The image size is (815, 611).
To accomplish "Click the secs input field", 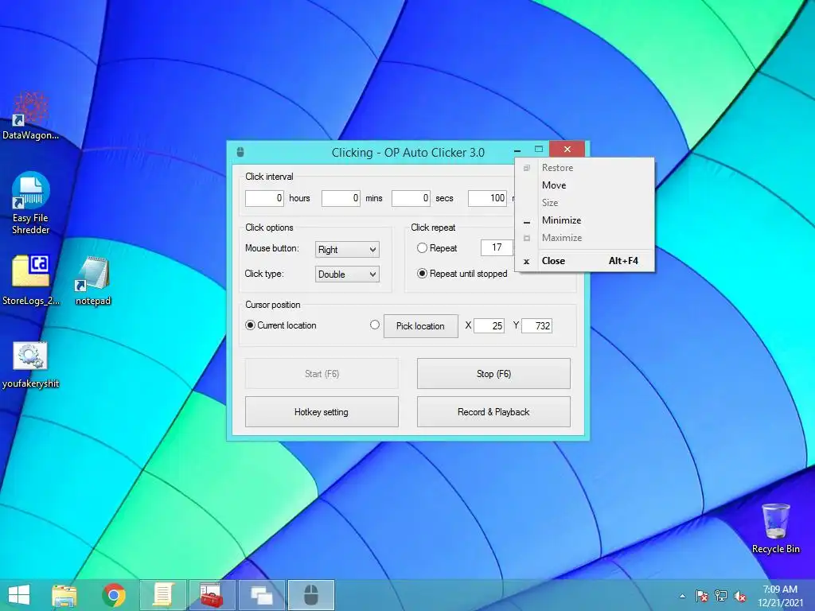I will (x=411, y=198).
